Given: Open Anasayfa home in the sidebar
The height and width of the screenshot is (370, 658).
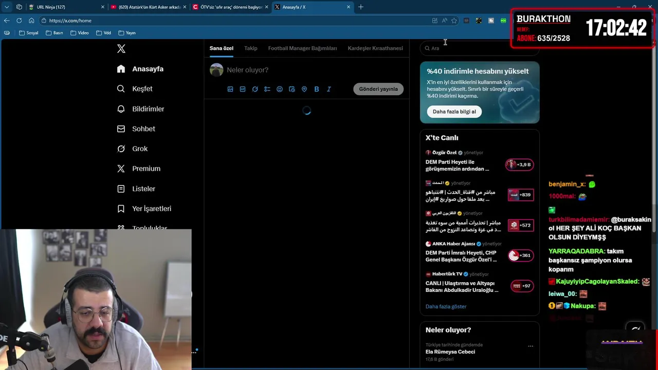Looking at the screenshot, I should 140,69.
